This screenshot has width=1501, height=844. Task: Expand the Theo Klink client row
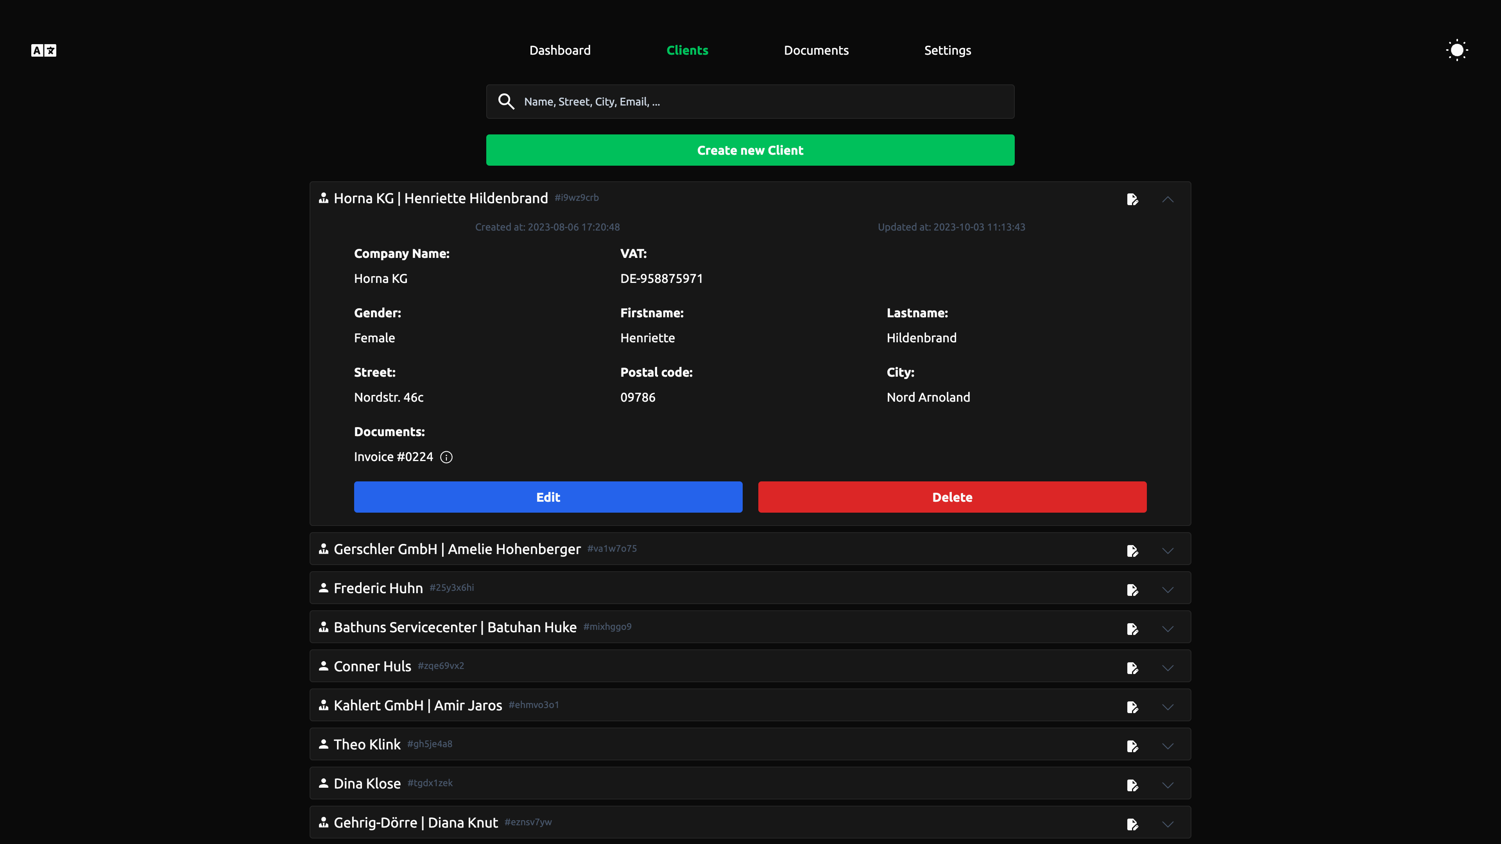(x=1168, y=746)
